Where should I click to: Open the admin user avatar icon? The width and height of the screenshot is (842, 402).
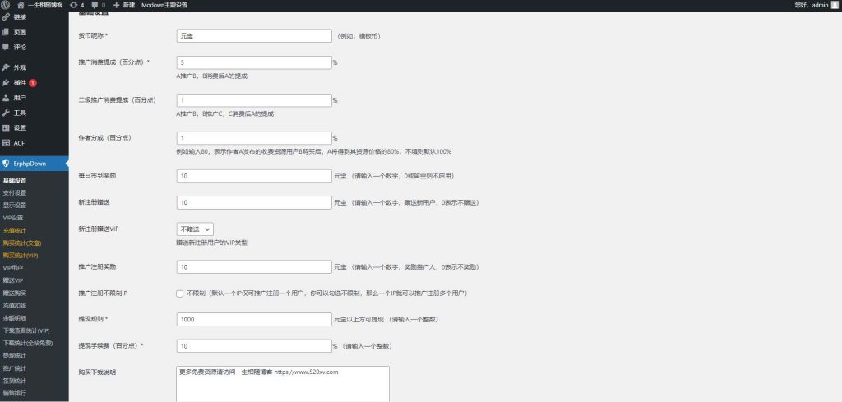click(834, 5)
